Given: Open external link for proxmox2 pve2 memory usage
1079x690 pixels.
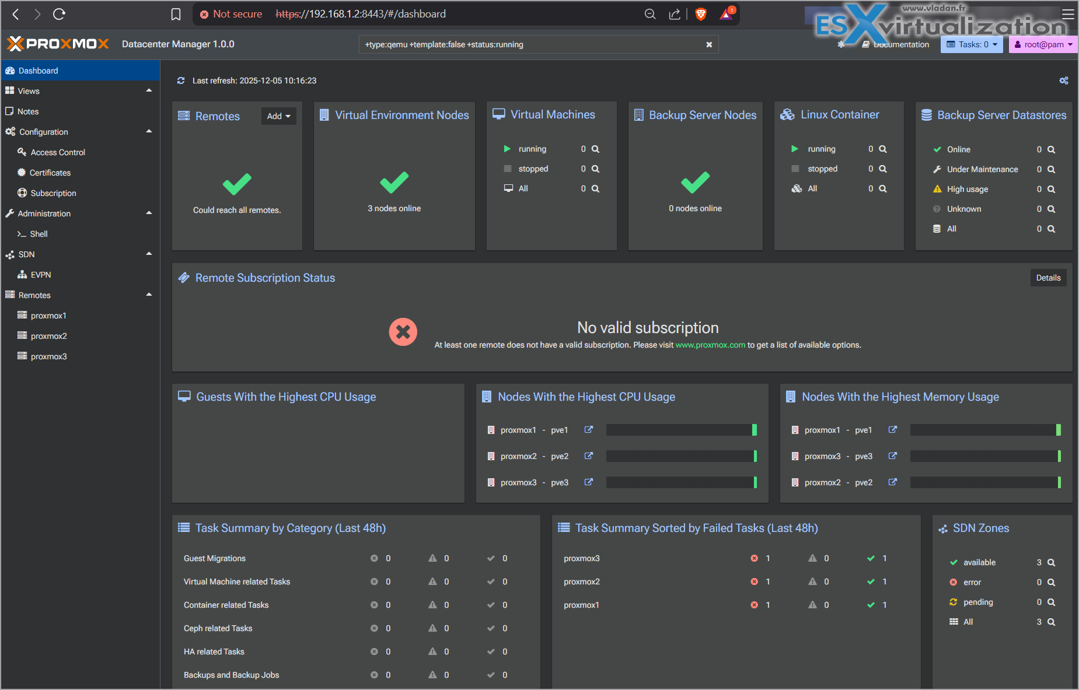Looking at the screenshot, I should pyautogui.click(x=892, y=482).
